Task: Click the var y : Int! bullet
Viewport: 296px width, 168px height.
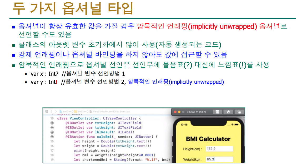Action: [127, 82]
